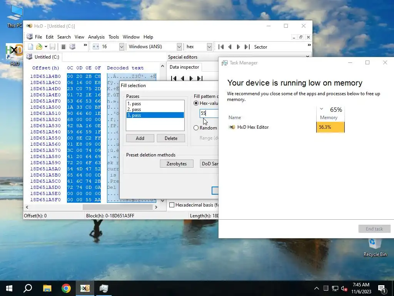Go to next sector in toolbar
This screenshot has height=296, width=394.
(238, 47)
